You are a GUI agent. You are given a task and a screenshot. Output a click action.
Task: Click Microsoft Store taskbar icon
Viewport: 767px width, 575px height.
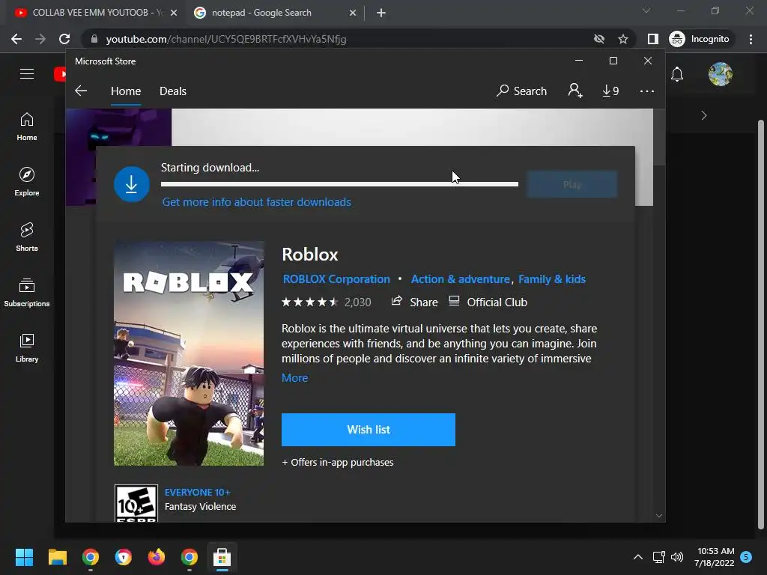(222, 557)
